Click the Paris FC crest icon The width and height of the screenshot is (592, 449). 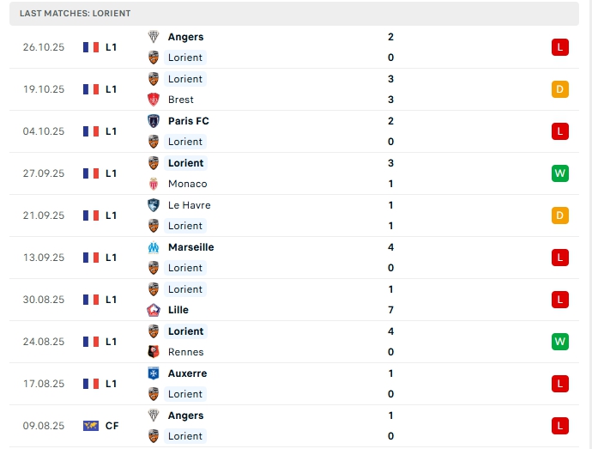tap(154, 121)
